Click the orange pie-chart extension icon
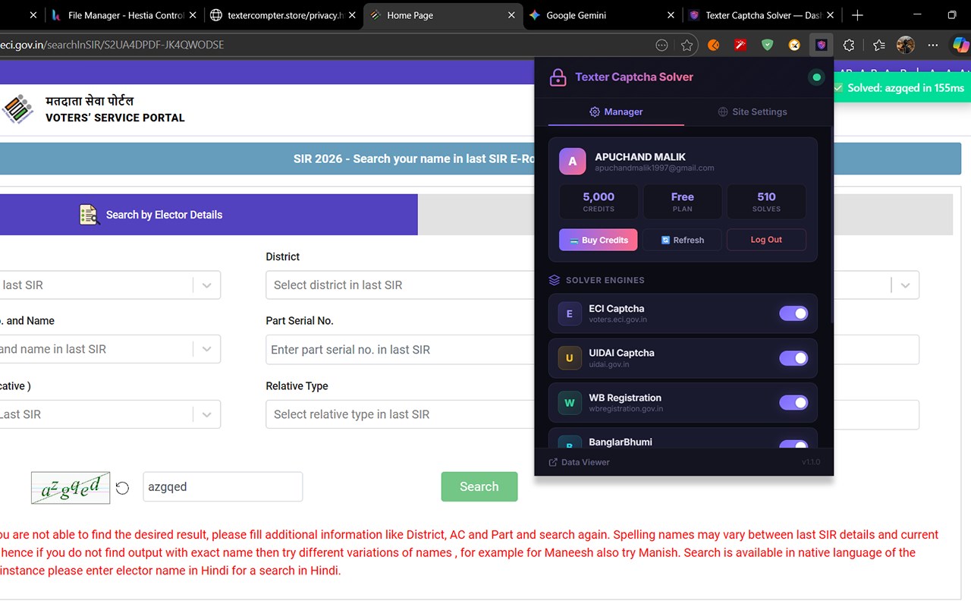This screenshot has height=607, width=971. click(x=714, y=46)
